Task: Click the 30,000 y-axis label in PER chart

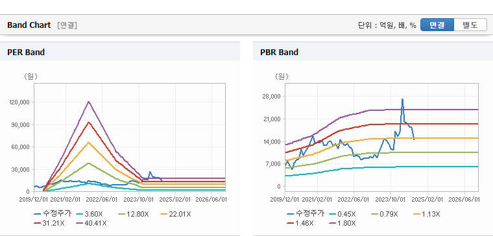Action: point(21,169)
